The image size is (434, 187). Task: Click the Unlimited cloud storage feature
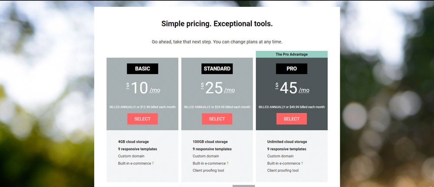287,142
